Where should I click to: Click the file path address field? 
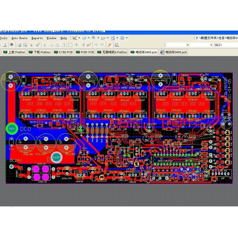216,38
